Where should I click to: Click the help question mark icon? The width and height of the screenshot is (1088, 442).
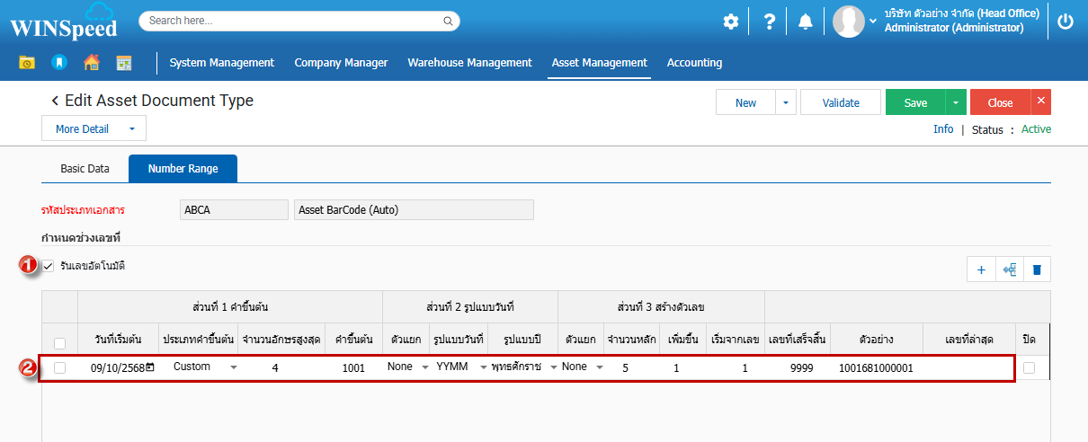pos(769,22)
